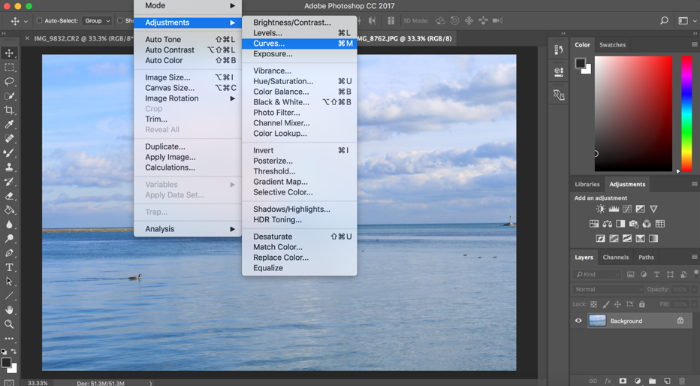Switch to the Swatches tab
This screenshot has height=386, width=700.
(x=613, y=44)
